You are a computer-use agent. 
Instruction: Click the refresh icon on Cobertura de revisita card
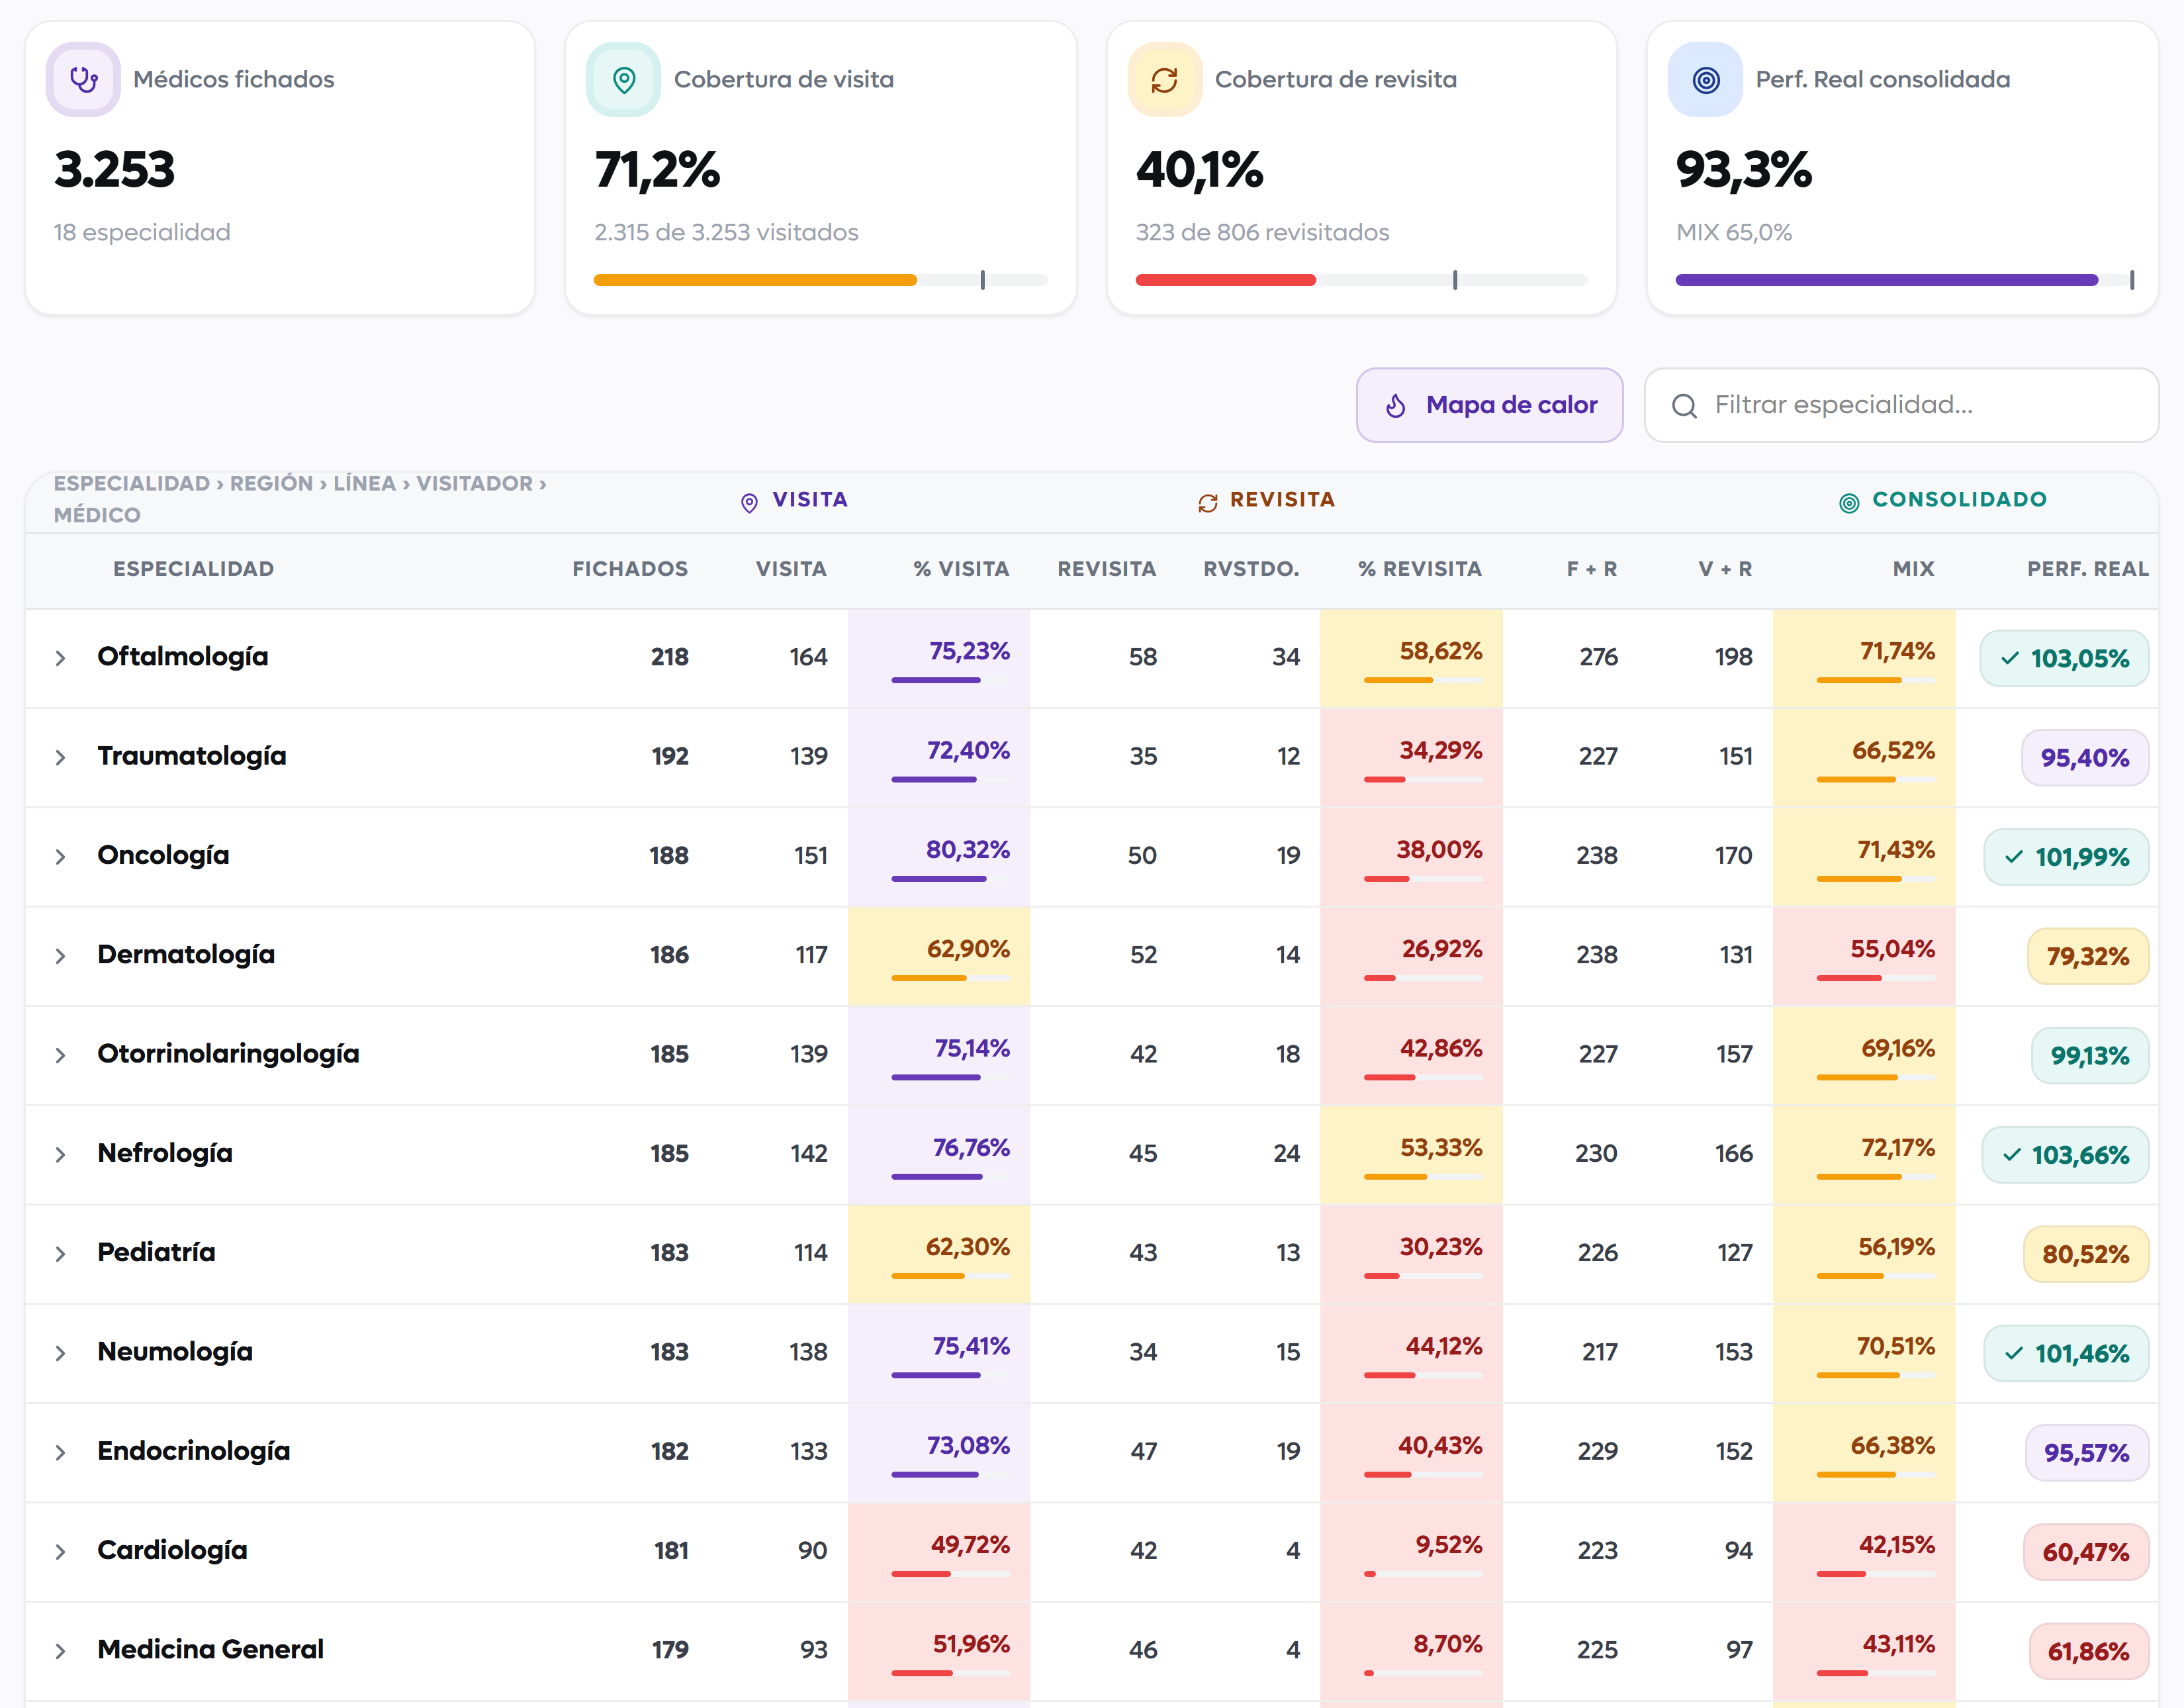tap(1164, 79)
